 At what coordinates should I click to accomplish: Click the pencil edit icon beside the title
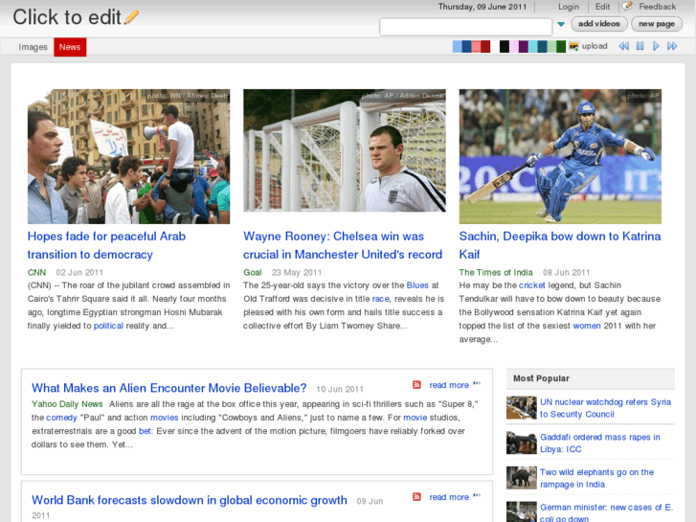pos(131,17)
